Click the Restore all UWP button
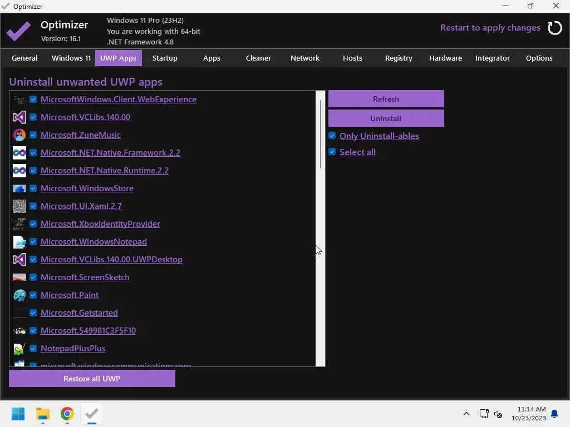 (x=92, y=379)
